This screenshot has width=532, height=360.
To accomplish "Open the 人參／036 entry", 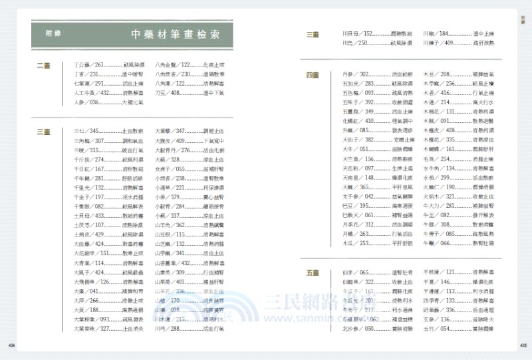I will pos(109,102).
